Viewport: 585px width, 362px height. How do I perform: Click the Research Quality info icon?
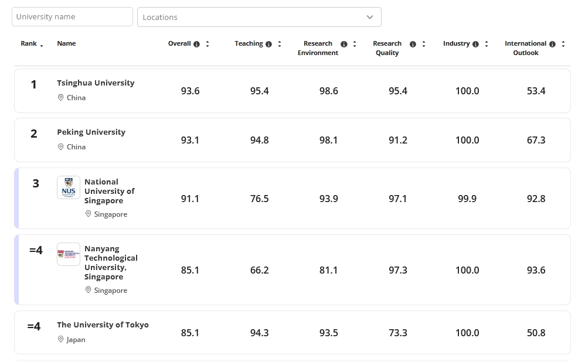(413, 44)
